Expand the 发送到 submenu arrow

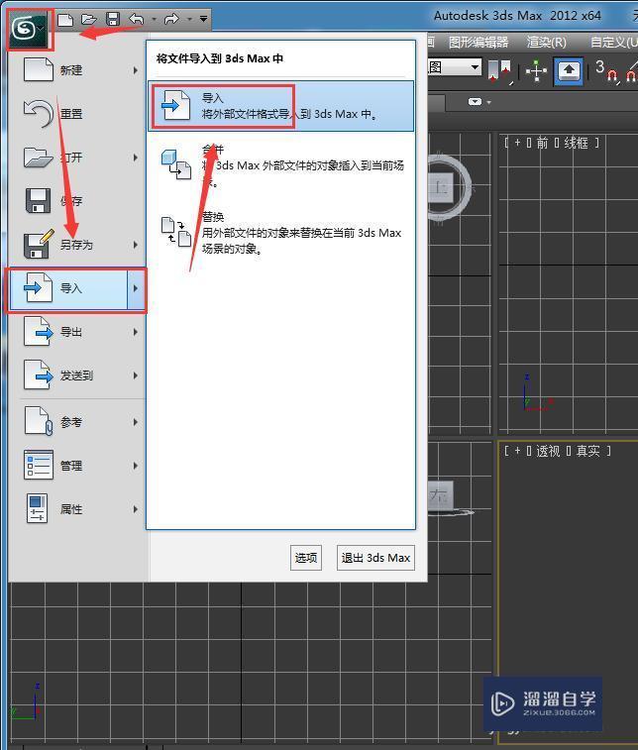(x=136, y=375)
